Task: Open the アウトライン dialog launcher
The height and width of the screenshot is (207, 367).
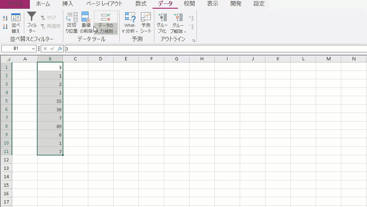Action: point(194,41)
